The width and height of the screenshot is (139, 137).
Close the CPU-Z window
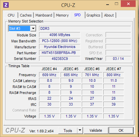[128, 4]
